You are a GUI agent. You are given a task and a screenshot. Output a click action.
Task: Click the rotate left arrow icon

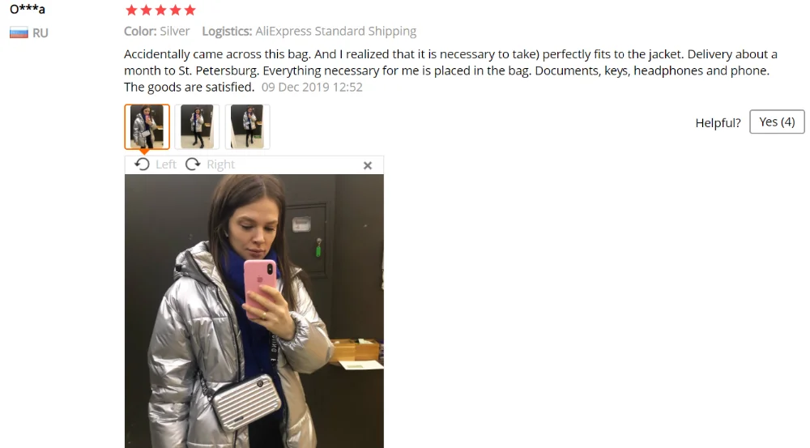[x=142, y=164]
